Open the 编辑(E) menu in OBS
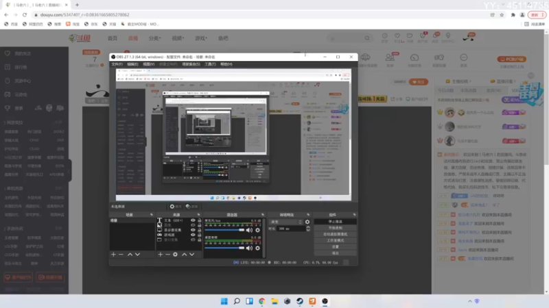This screenshot has width=549, height=308. 132,64
